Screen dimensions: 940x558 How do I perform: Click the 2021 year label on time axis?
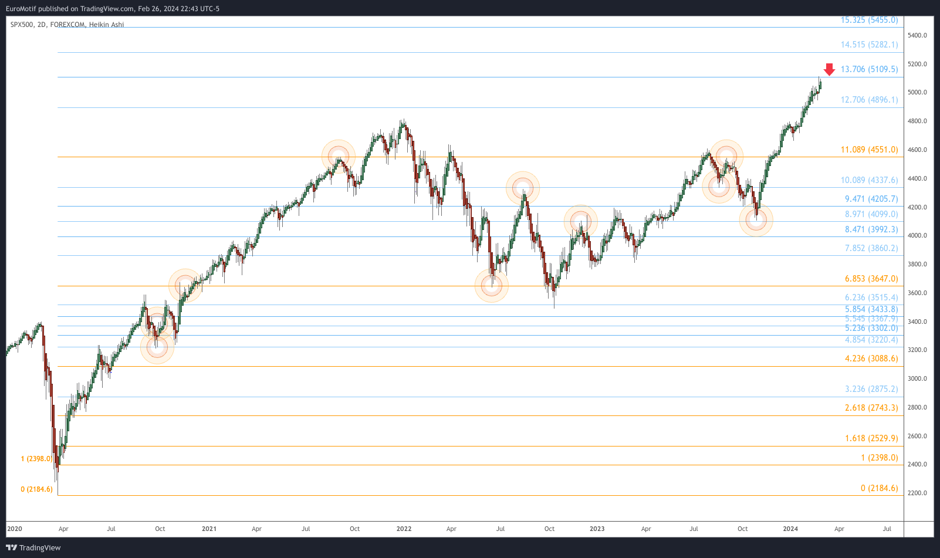coord(209,529)
